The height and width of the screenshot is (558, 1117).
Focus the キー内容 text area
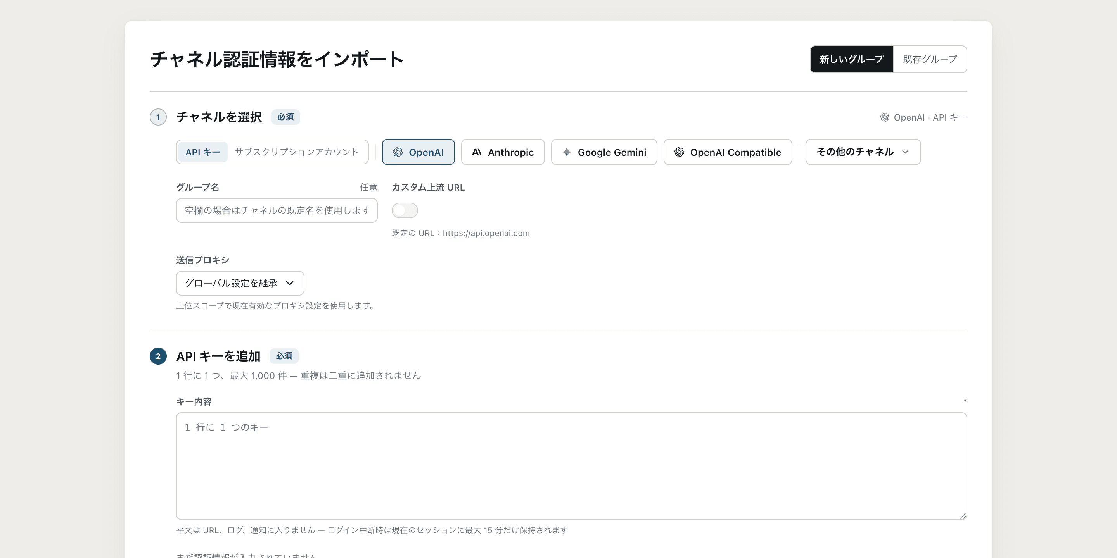(x=572, y=466)
